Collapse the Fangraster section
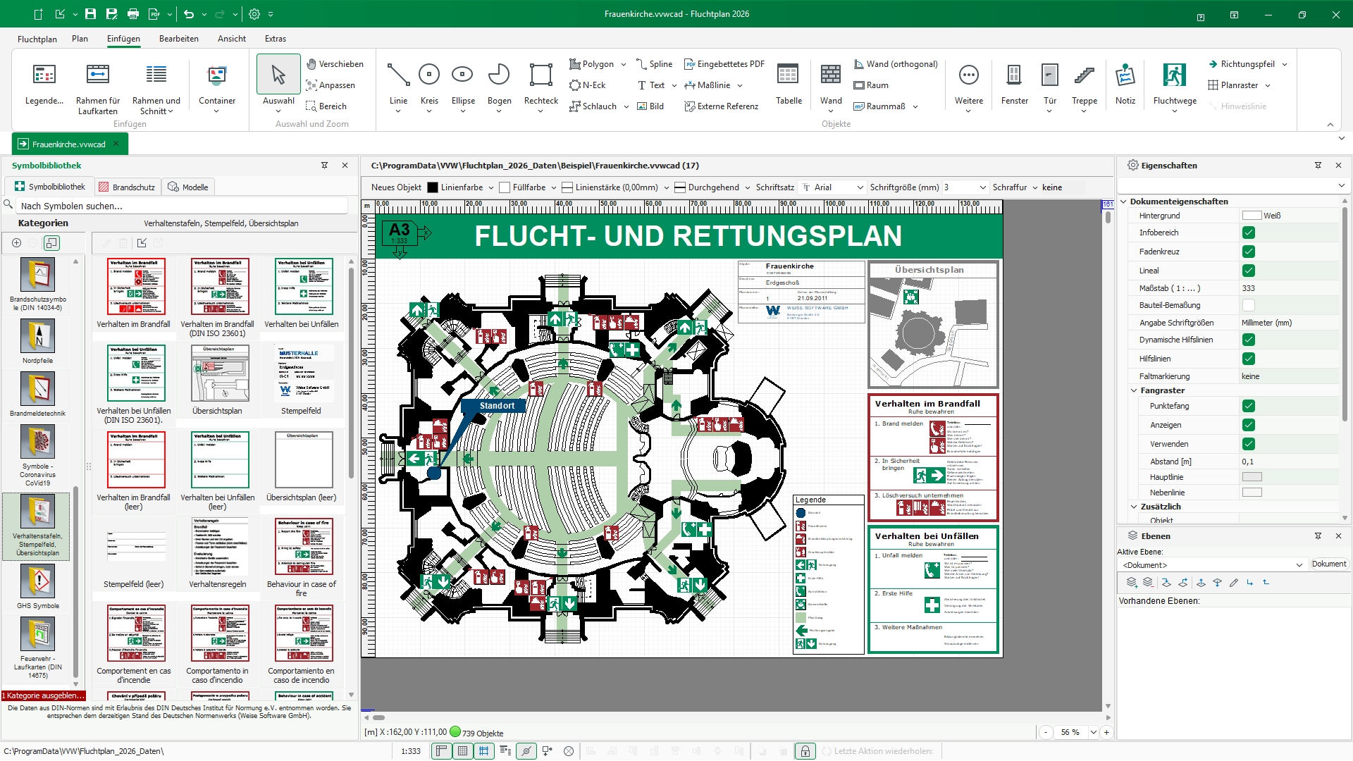This screenshot has width=1353, height=761. coord(1134,390)
